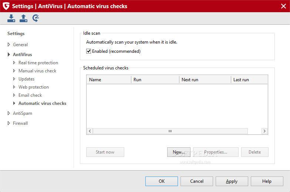Sort list by the Next run column
Screen dimensions: 290x192
pyautogui.click(x=205, y=79)
